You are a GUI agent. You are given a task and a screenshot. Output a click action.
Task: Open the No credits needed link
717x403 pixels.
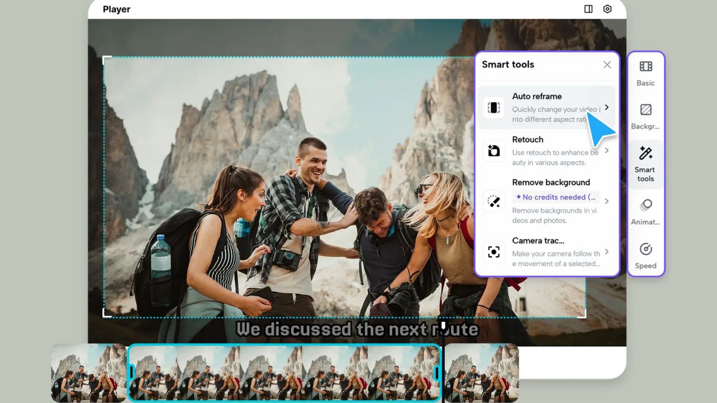point(555,197)
